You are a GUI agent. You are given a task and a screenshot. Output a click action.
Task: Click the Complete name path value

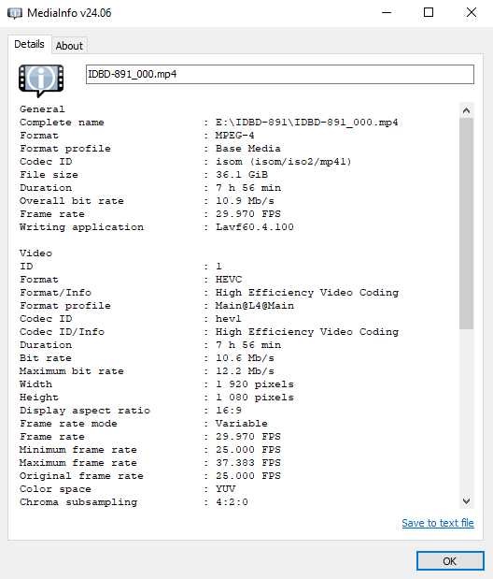point(307,123)
